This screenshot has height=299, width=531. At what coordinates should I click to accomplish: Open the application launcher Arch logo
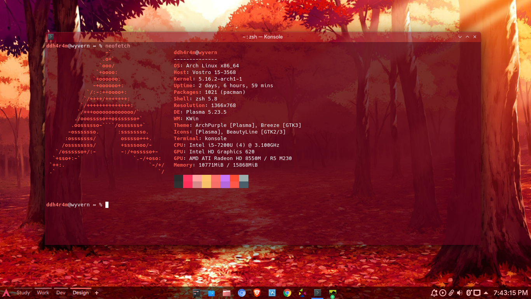[6, 293]
